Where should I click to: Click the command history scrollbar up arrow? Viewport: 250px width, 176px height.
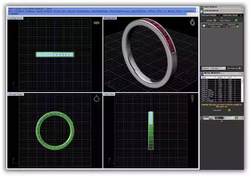pyautogui.click(x=197, y=8)
